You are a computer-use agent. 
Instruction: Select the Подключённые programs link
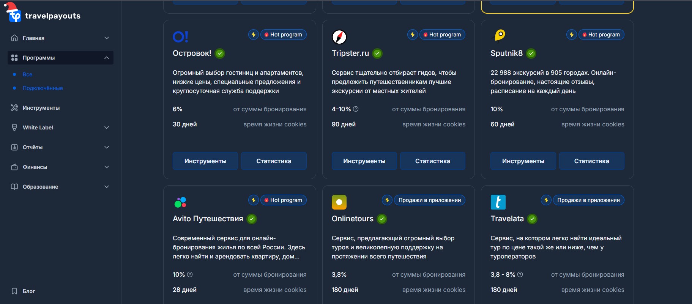(x=43, y=88)
